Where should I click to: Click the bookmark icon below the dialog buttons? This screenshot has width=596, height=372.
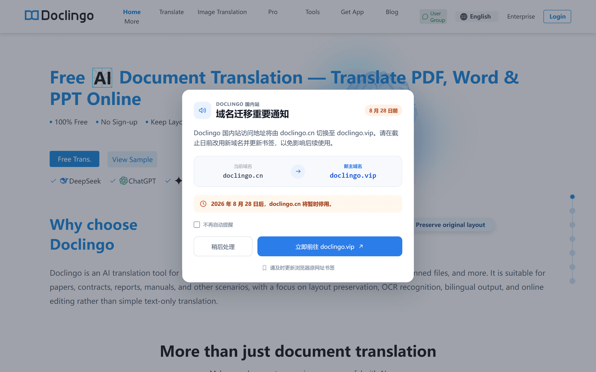264,268
